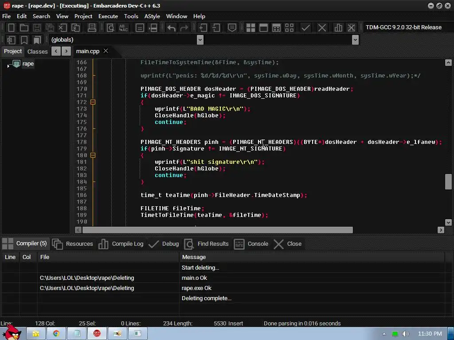The image size is (454, 340).
Task: Open the Resources bottom tab
Action: click(x=73, y=244)
